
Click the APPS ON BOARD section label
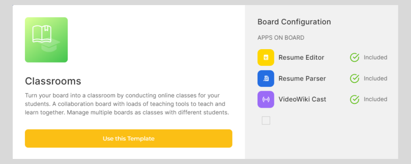coord(281,38)
